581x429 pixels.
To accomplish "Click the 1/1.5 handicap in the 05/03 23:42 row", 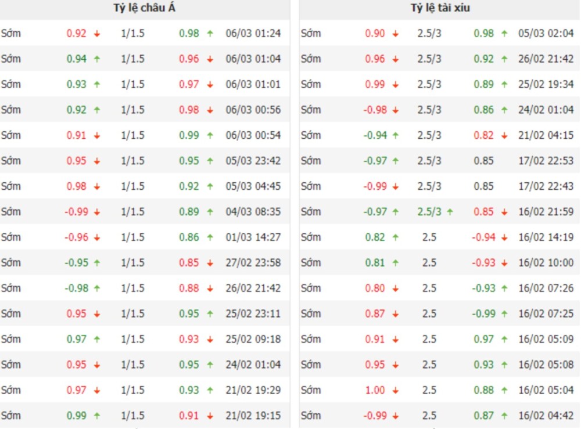I will pyautogui.click(x=132, y=161).
